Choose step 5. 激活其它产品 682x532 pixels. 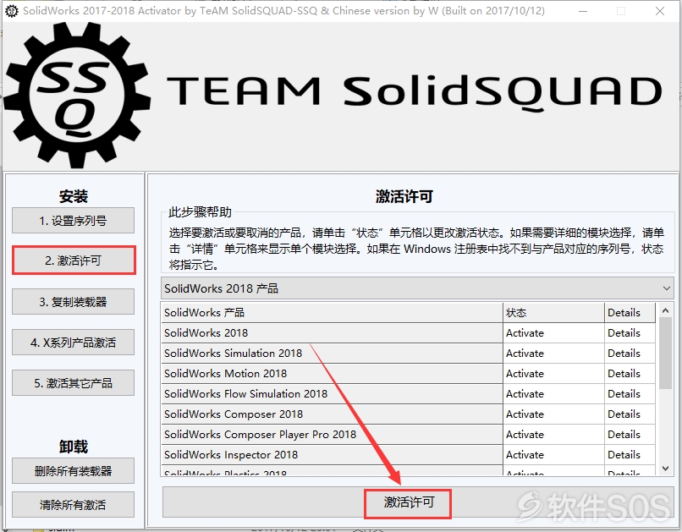[x=73, y=383]
